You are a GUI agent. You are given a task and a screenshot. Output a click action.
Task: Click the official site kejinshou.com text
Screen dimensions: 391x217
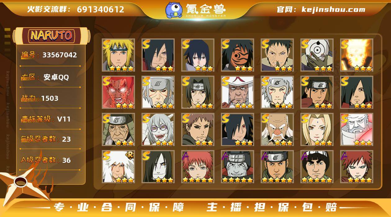[321, 10]
